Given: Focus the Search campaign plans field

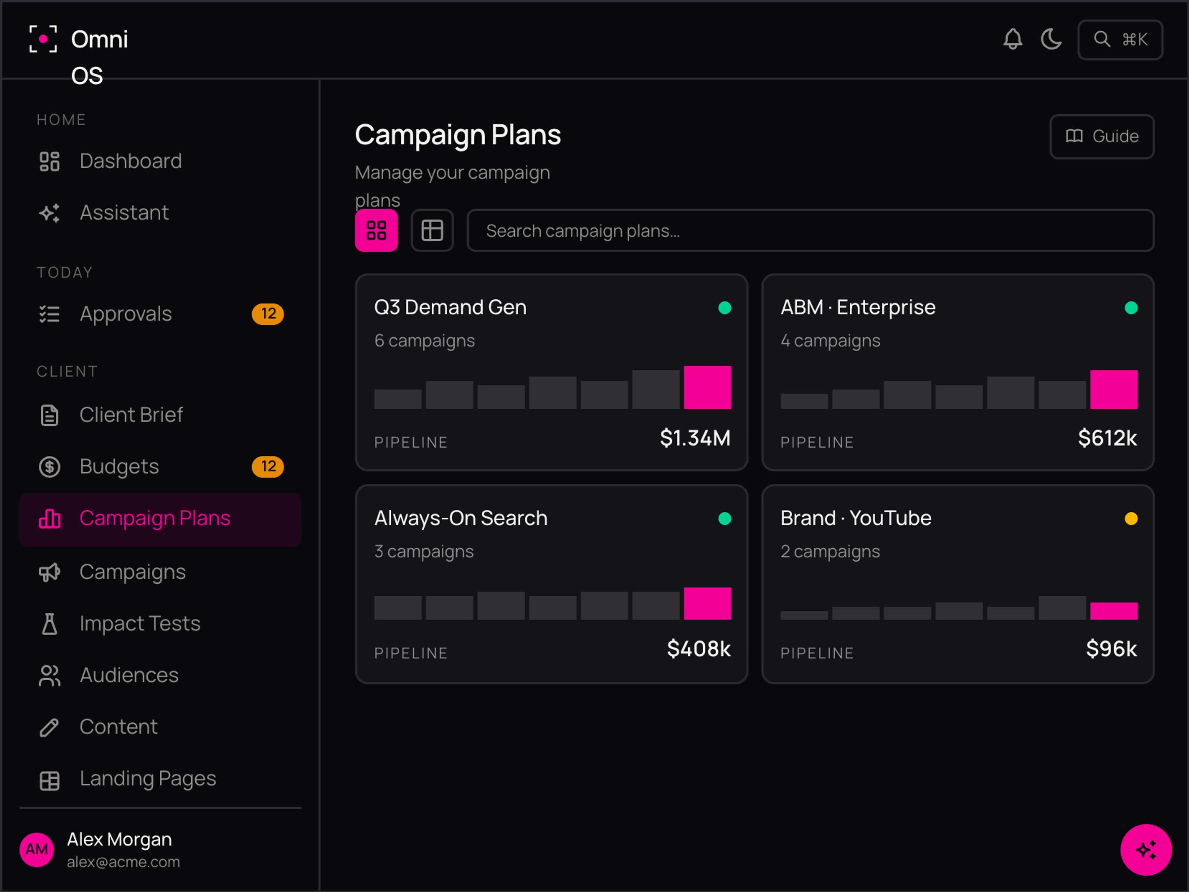Looking at the screenshot, I should point(811,231).
